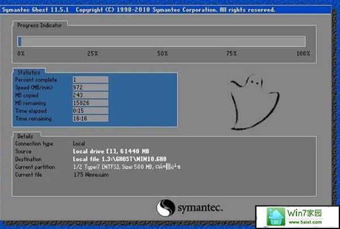Viewport: 340px width, 229px height.
Task: Click the Local connection type value
Action: tap(79, 143)
